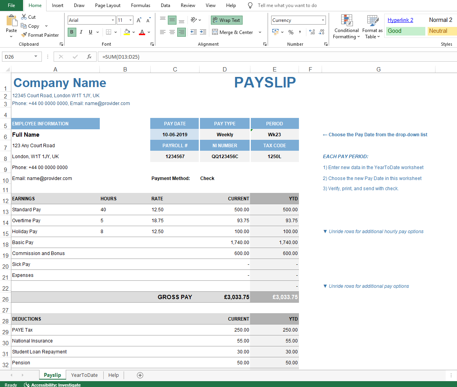Click Accessibility: Investigate in status bar

point(52,385)
